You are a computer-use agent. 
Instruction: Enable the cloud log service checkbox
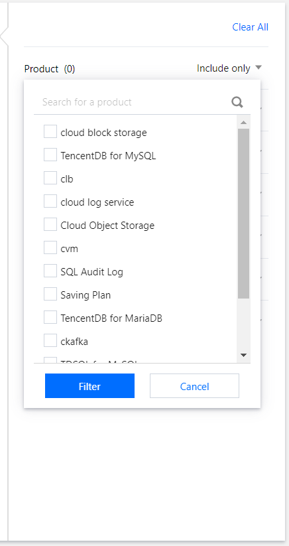click(50, 202)
